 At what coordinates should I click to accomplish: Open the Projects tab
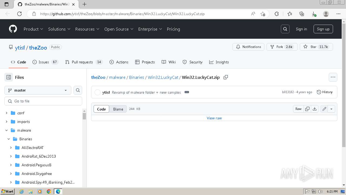[x=145, y=62]
